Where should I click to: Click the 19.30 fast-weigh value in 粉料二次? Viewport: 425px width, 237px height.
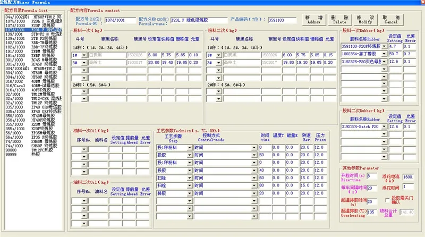(x=302, y=63)
